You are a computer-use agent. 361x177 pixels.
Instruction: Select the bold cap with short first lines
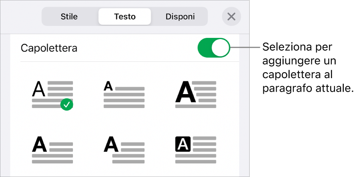[52, 149]
